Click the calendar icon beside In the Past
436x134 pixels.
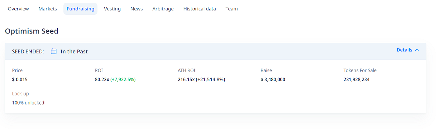click(54, 51)
